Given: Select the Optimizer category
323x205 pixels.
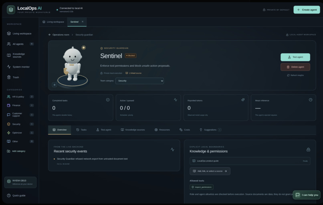Looking at the screenshot, I should click(20, 133).
